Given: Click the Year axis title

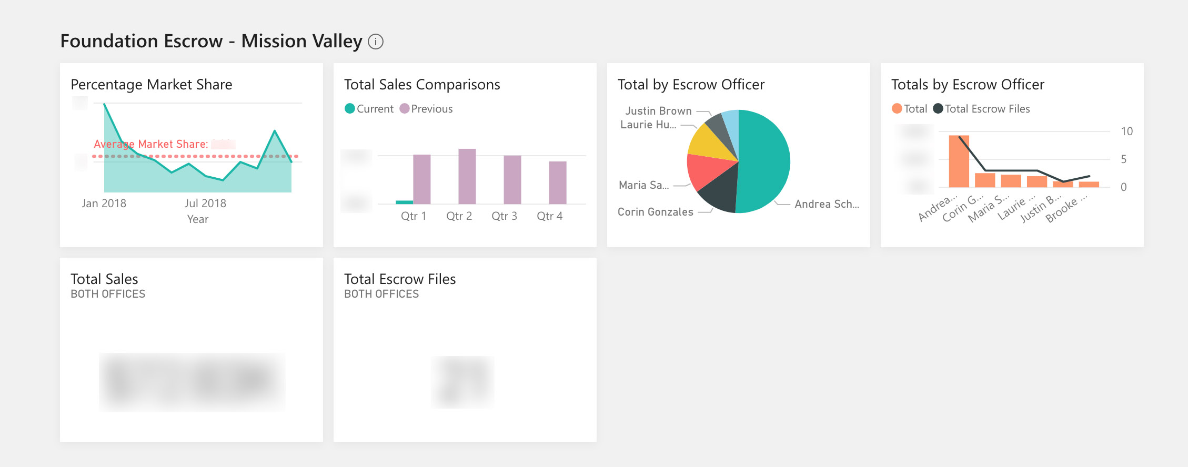Looking at the screenshot, I should (x=198, y=219).
